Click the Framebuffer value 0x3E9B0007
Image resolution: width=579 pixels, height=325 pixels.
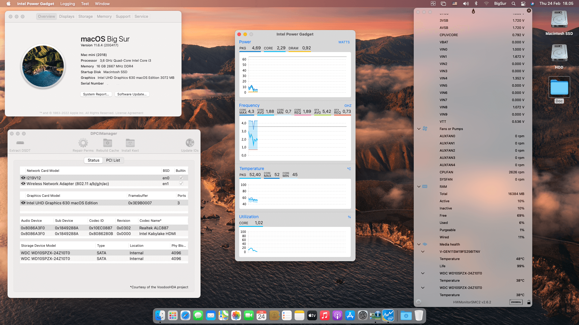(140, 203)
